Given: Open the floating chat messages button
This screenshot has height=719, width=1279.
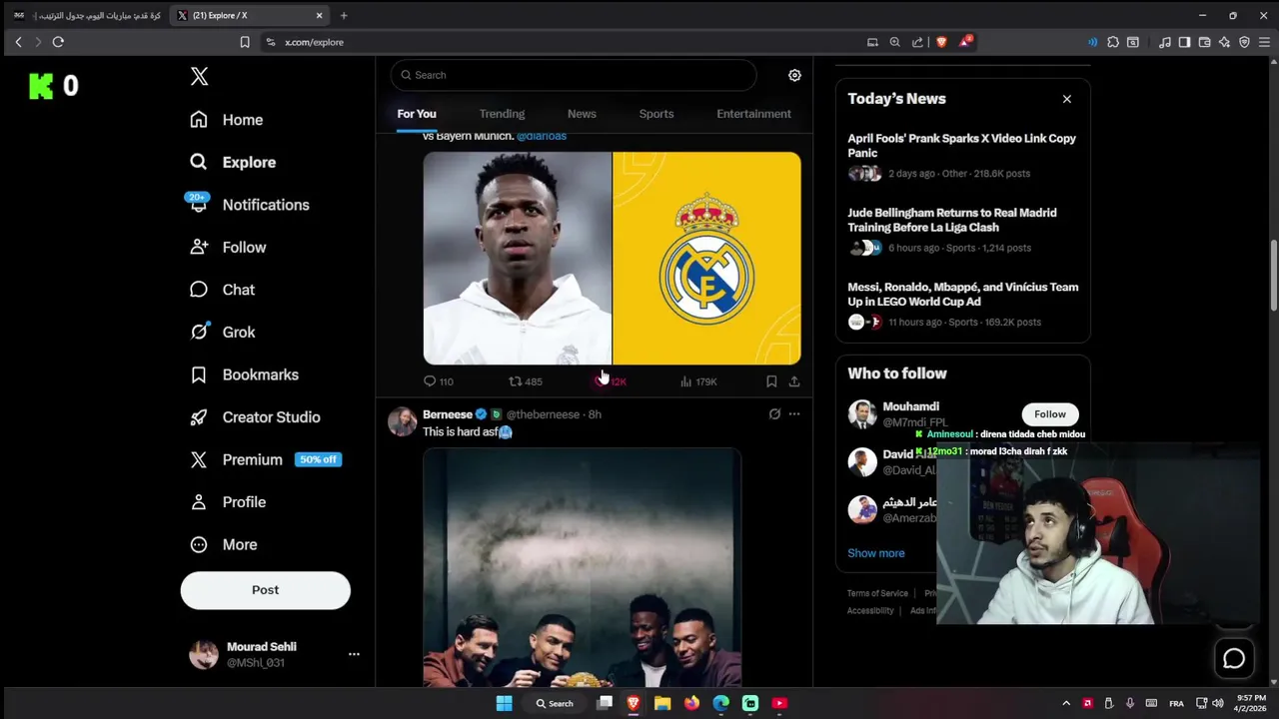Looking at the screenshot, I should (x=1234, y=658).
